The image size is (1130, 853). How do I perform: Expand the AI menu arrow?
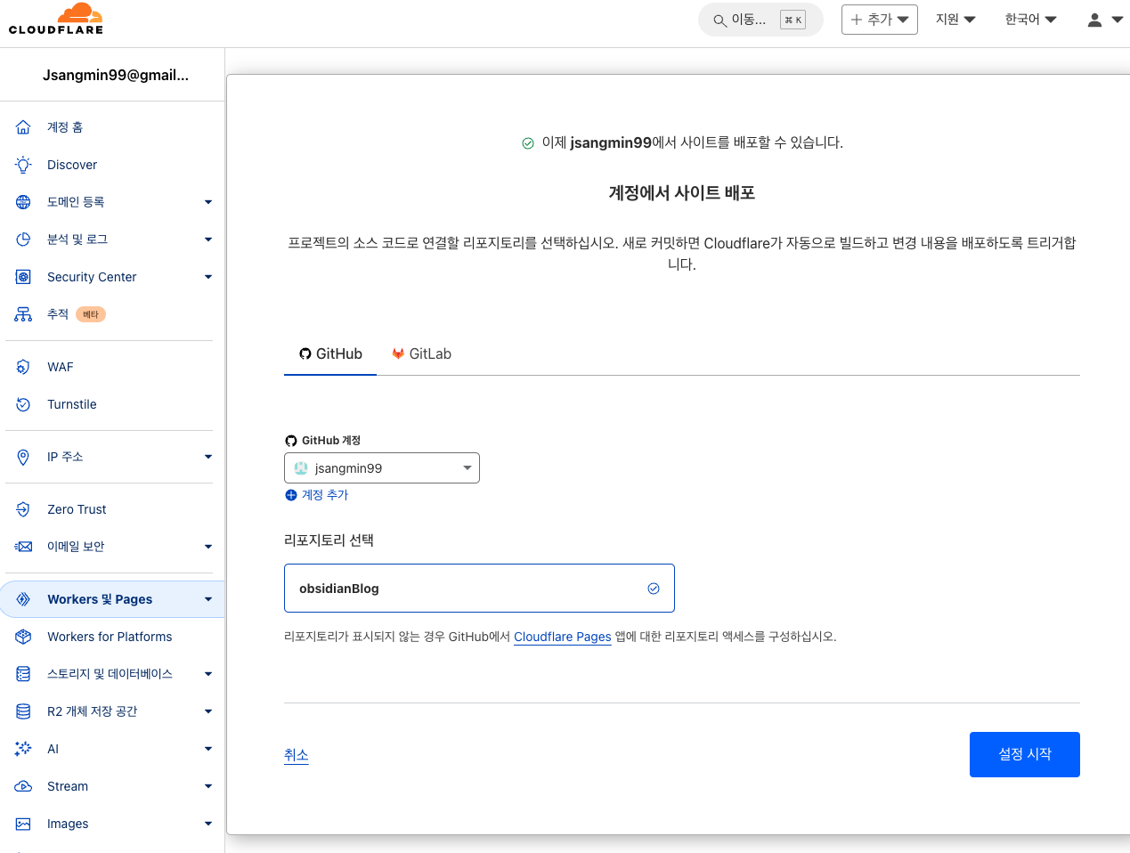[x=208, y=749]
